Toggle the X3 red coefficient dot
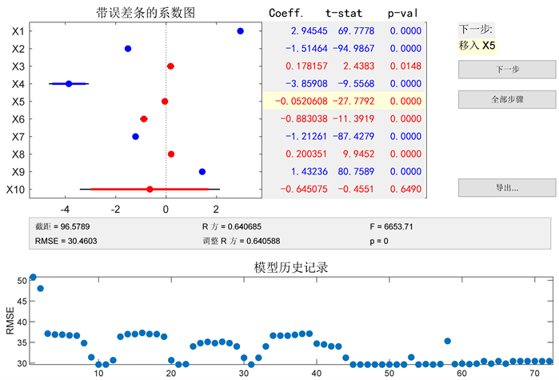Viewport: 559px width, 380px height. [171, 66]
